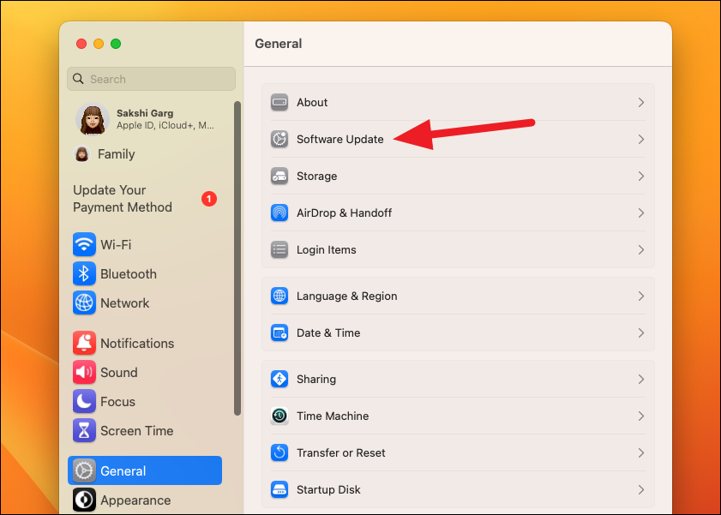721x515 pixels.
Task: Click the Language & Region globe icon
Action: (x=279, y=296)
